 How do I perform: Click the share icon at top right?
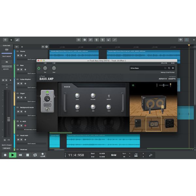[x=187, y=40]
